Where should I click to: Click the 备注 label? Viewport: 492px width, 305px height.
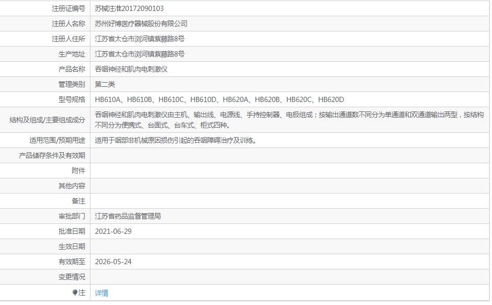(78, 201)
